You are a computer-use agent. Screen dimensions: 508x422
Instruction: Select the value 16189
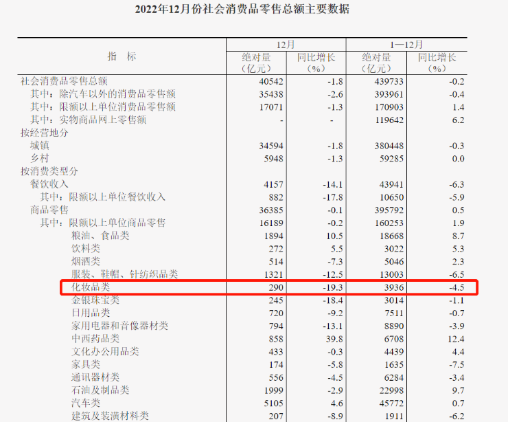271,223
